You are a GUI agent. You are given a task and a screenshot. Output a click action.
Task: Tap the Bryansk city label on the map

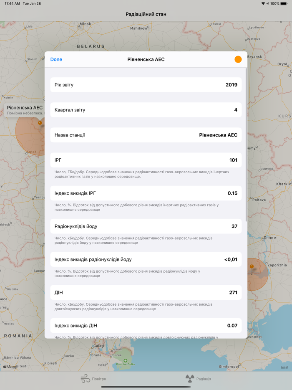254,57
